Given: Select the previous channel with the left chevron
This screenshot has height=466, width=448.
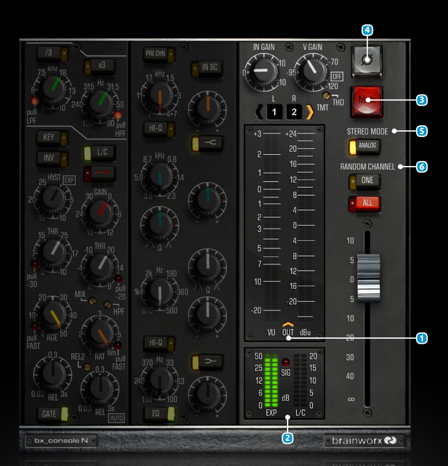Looking at the screenshot, I should tap(259, 113).
